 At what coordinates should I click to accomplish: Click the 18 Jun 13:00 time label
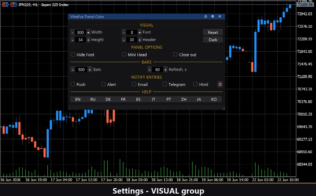163,180
